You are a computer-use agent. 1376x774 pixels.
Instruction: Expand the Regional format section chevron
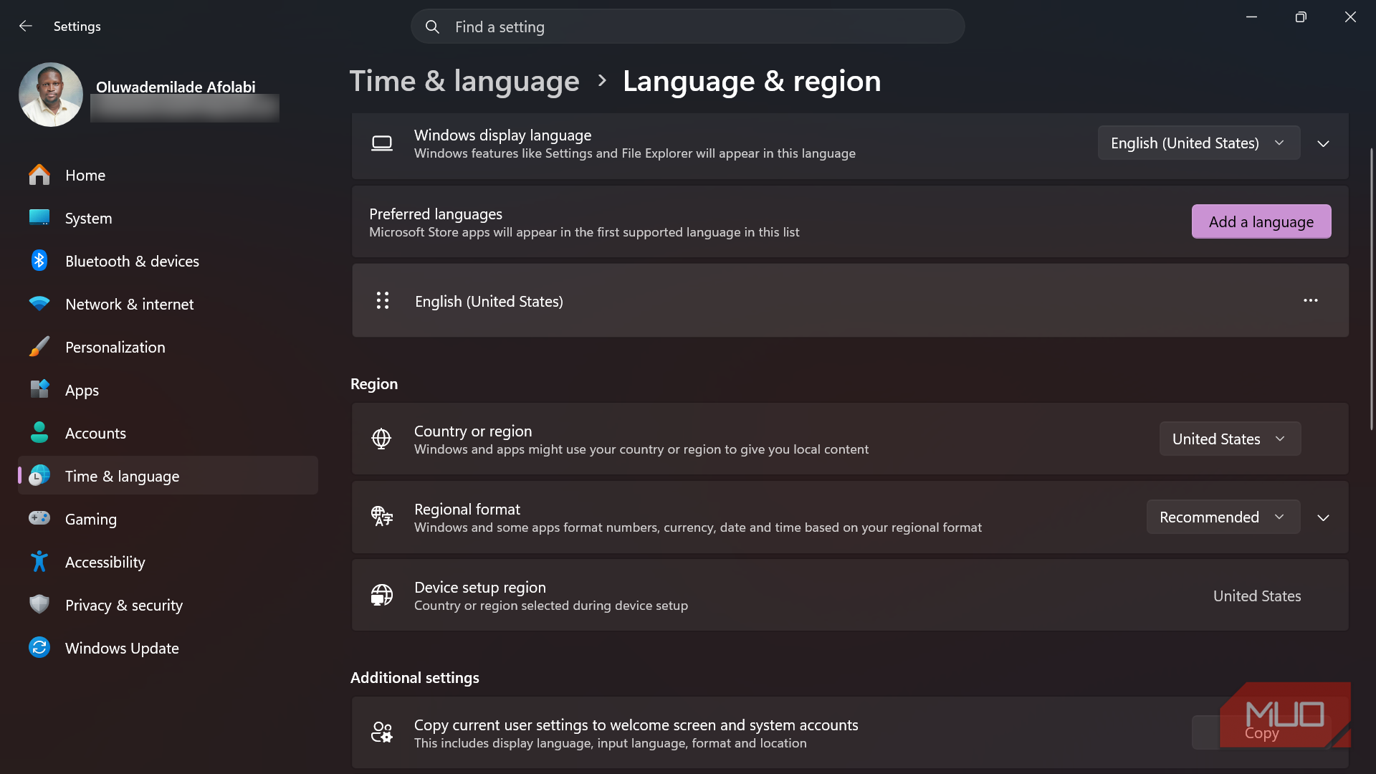[1323, 517]
